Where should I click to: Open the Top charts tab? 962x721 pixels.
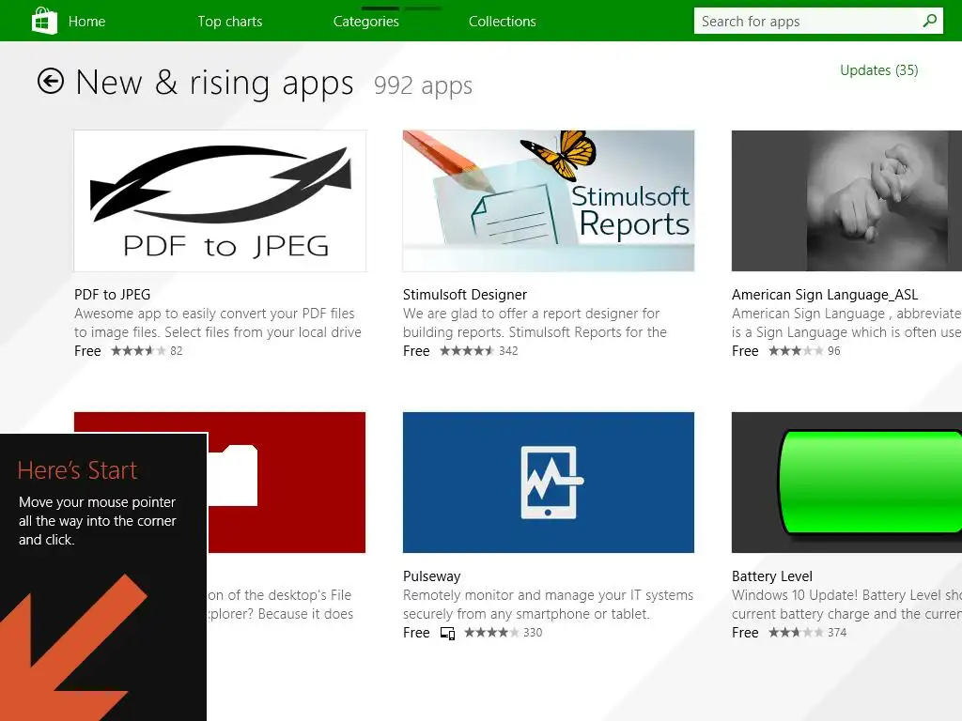pyautogui.click(x=230, y=22)
